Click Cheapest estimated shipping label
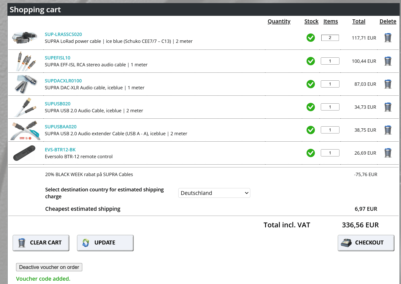The width and height of the screenshot is (401, 284). (83, 209)
